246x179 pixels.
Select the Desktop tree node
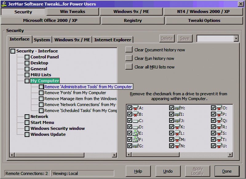[39, 63]
